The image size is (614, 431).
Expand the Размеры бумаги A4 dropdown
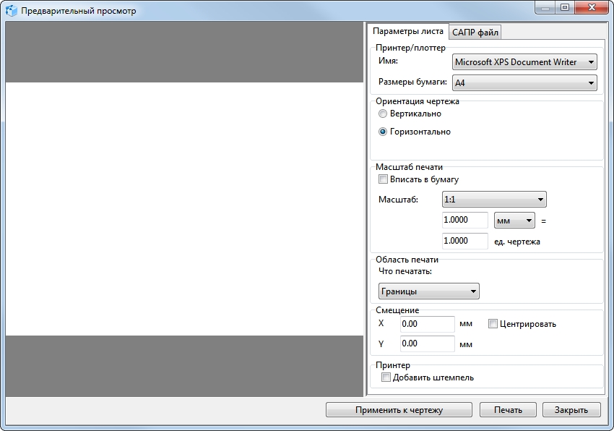(x=524, y=83)
